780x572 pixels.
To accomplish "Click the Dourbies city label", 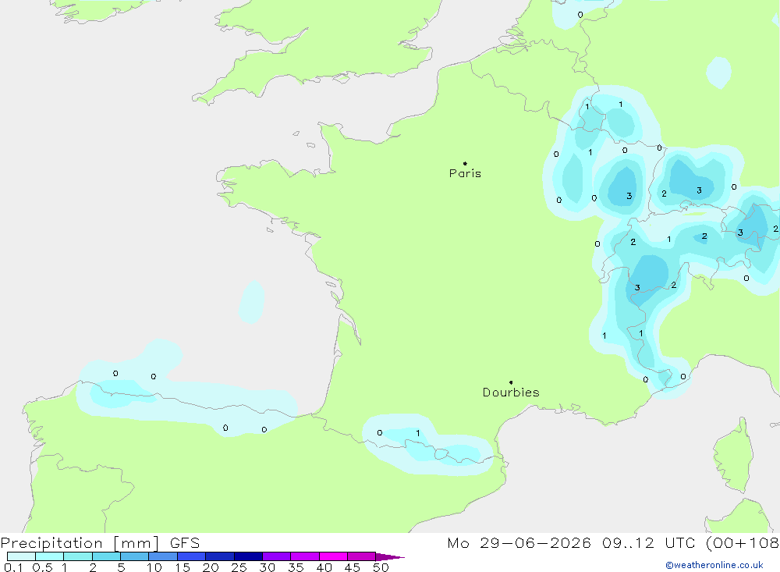I will [x=511, y=393].
